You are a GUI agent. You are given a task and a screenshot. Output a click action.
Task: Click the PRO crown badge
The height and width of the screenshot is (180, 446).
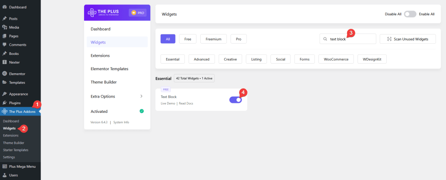[138, 13]
